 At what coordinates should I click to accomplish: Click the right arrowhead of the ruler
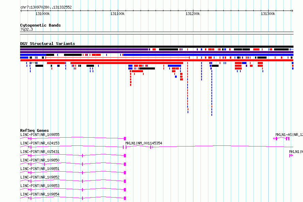coord(292,11)
